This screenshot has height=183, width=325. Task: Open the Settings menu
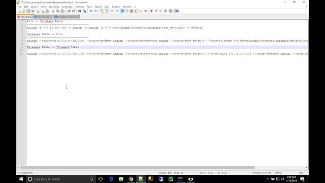click(79, 7)
